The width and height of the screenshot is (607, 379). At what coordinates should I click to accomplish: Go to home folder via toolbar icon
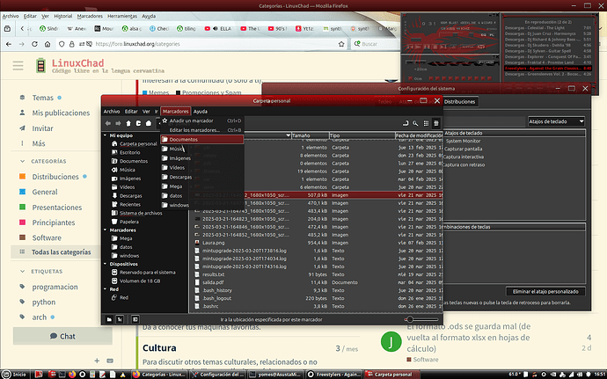point(149,123)
